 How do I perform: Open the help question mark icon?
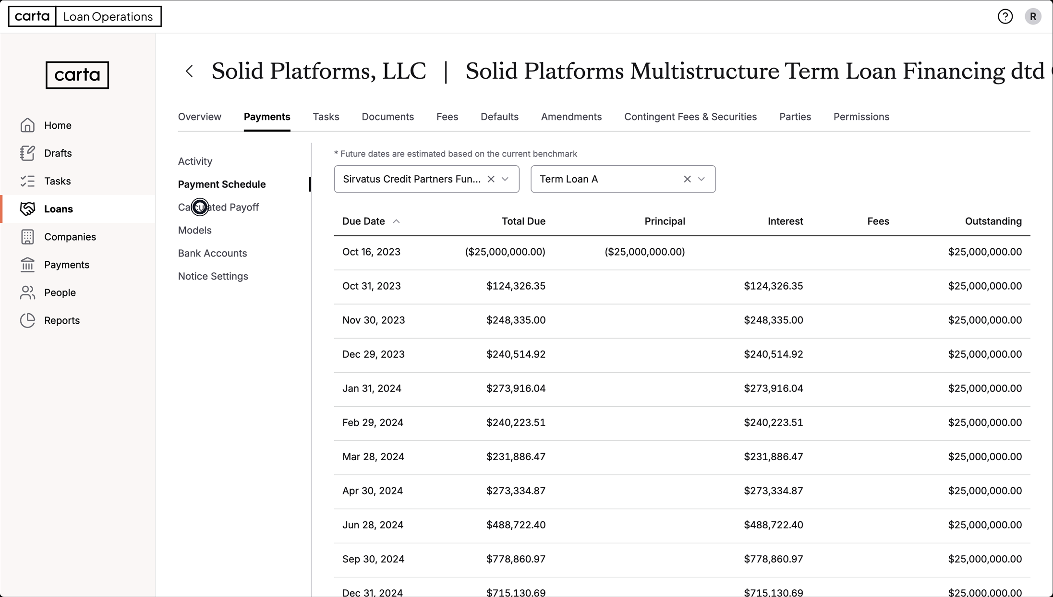tap(1005, 16)
